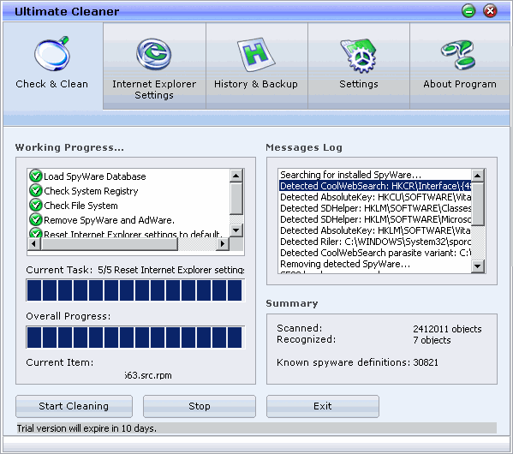Select 'Check System Registry' list row
513x454 pixels.
(x=129, y=191)
